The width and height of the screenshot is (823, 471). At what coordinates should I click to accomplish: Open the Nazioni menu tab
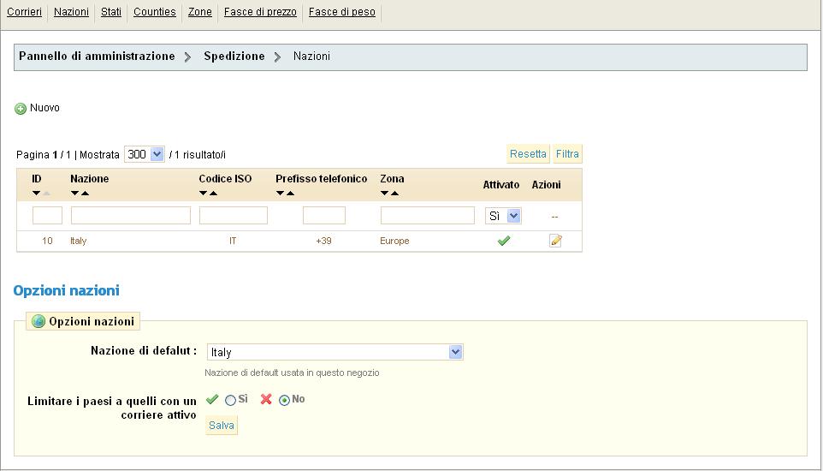click(x=71, y=12)
